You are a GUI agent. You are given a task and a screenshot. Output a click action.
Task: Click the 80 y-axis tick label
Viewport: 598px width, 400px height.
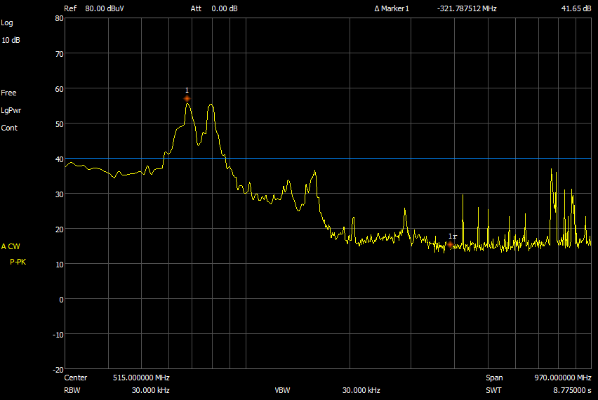pyautogui.click(x=59, y=18)
